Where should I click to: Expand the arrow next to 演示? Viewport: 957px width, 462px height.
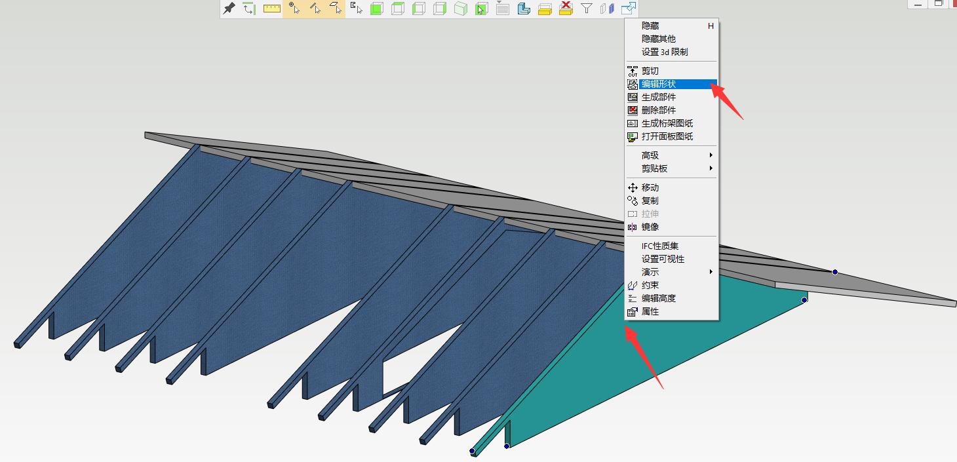click(x=711, y=272)
